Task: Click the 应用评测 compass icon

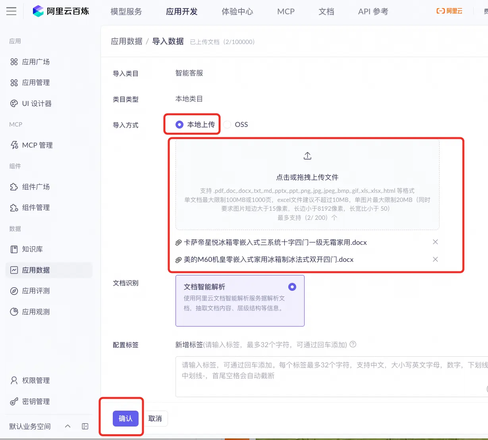Action: click(14, 291)
